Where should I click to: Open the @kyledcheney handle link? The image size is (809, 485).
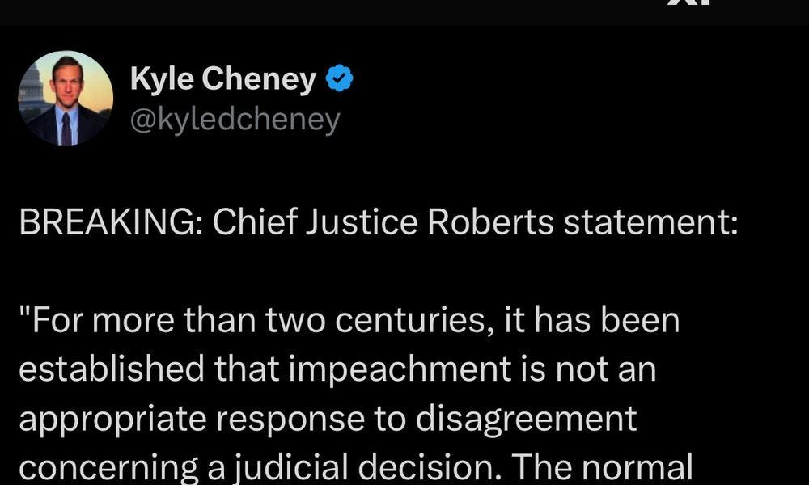(x=235, y=120)
